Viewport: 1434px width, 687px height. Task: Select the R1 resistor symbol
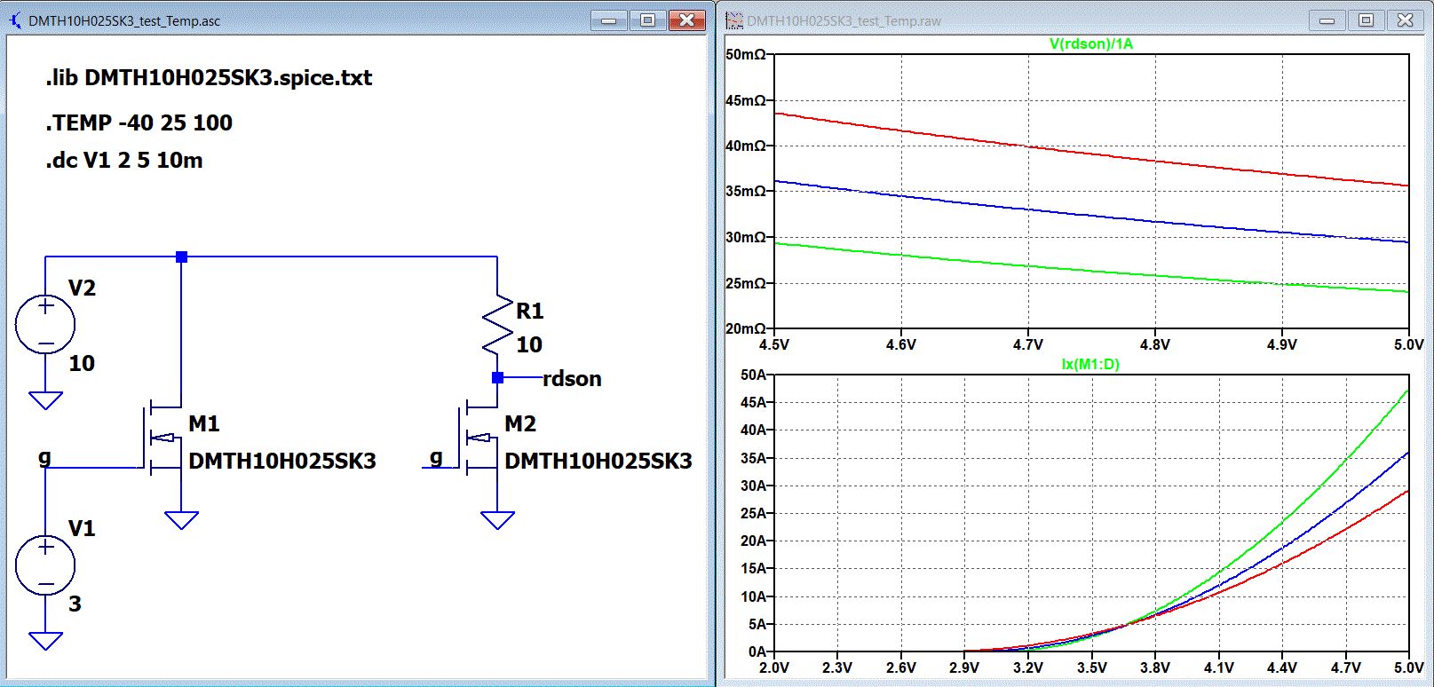pos(497,326)
